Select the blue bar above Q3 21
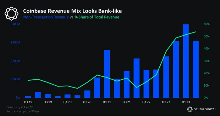This screenshot has width=220, height=116. (x=127, y=84)
